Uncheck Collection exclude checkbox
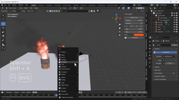 click(172, 13)
